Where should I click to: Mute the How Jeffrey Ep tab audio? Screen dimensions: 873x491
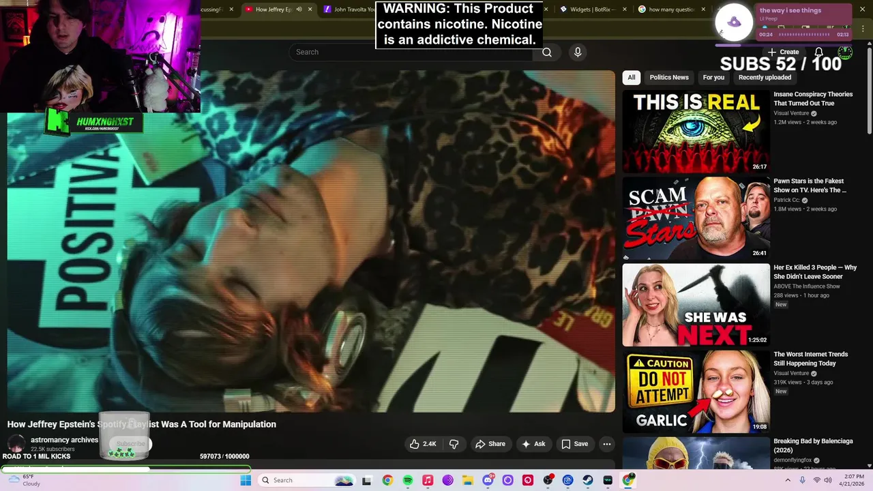[x=299, y=10]
